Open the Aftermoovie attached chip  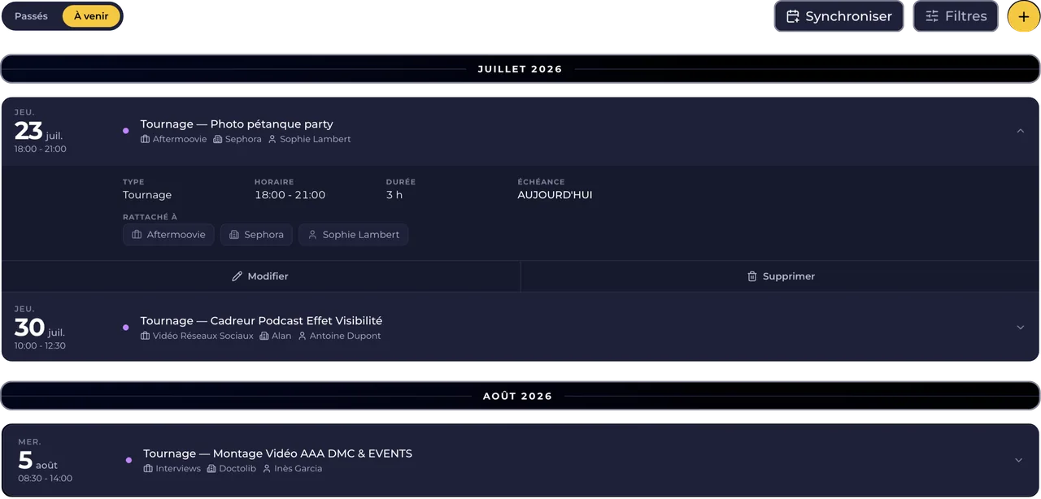click(168, 235)
